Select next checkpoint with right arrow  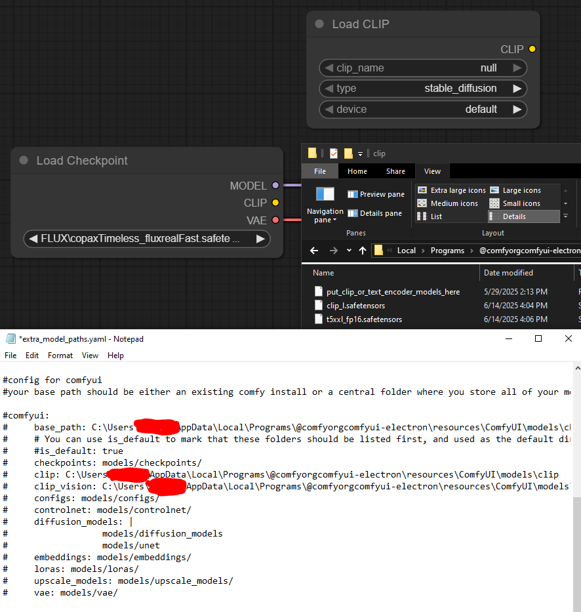point(260,239)
